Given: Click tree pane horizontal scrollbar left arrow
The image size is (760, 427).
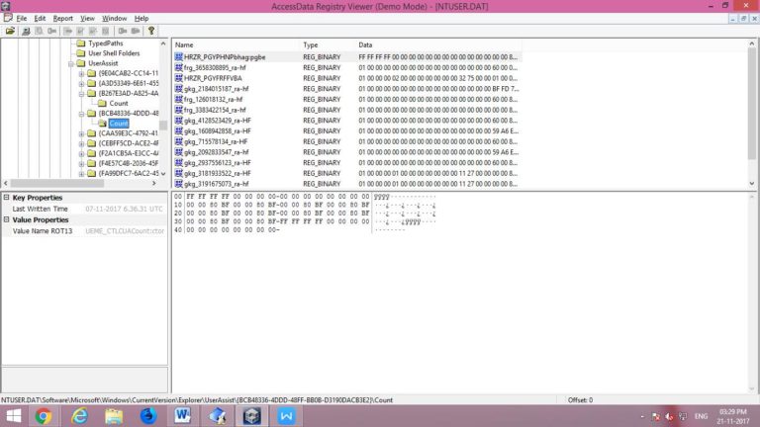Looking at the screenshot, I should [6, 184].
